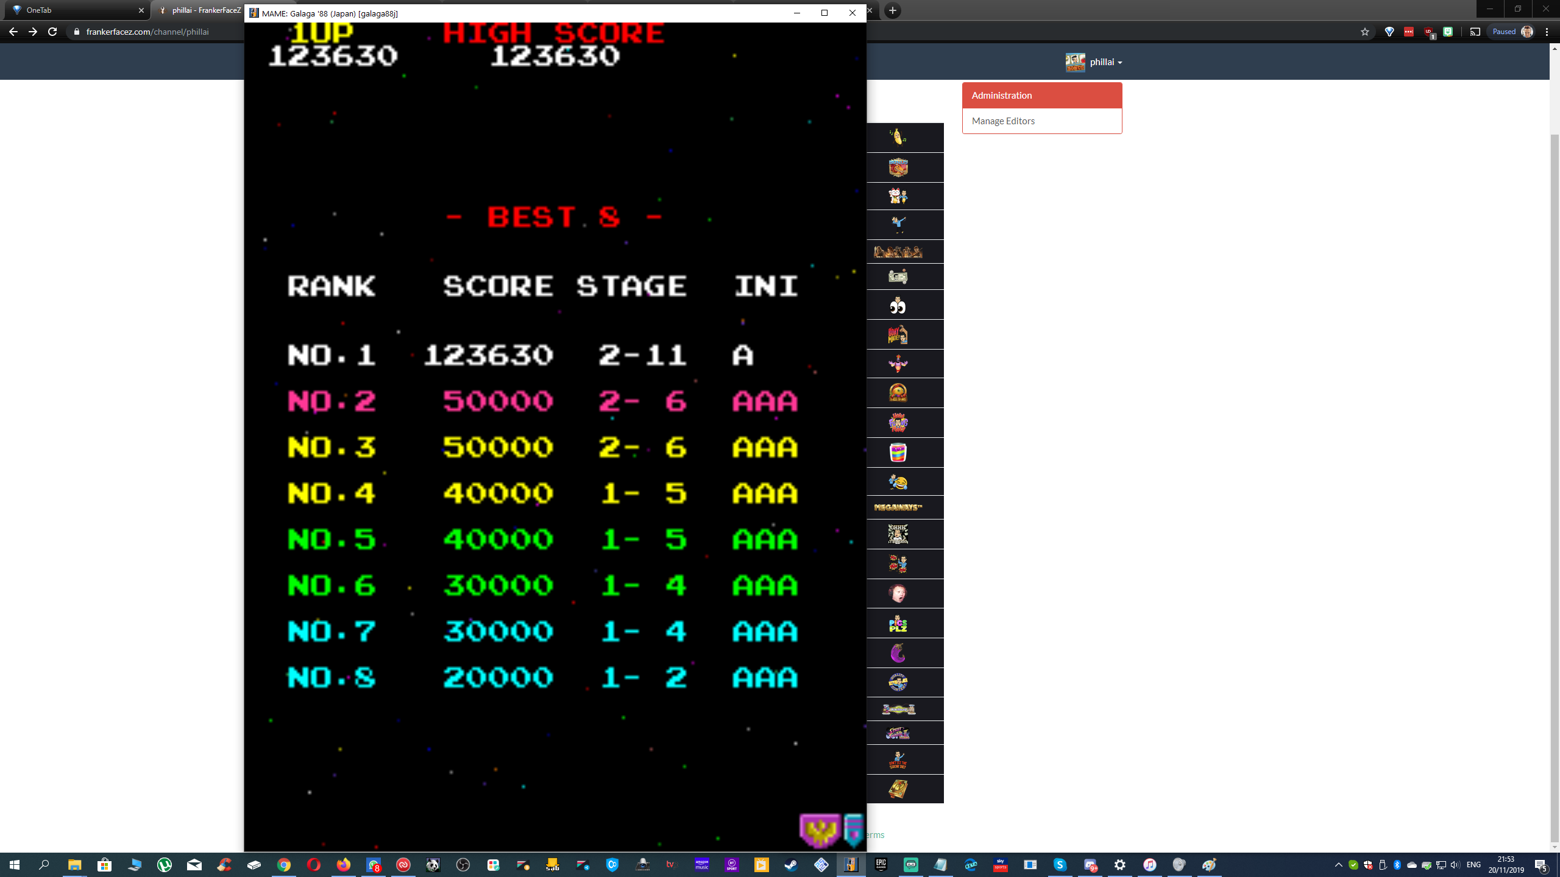Open WhatsApp with 8 notifications
The height and width of the screenshot is (877, 1560).
374,865
